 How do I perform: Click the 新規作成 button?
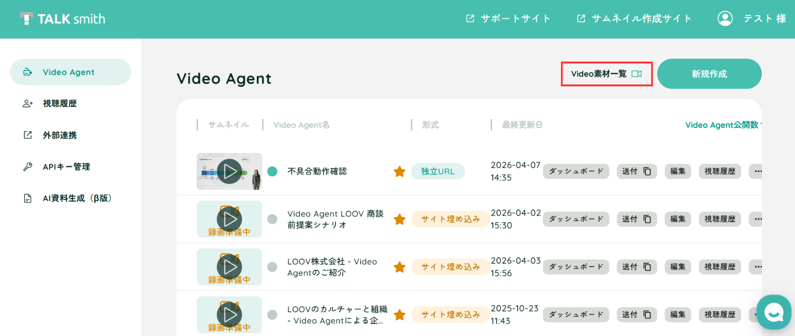tap(709, 74)
